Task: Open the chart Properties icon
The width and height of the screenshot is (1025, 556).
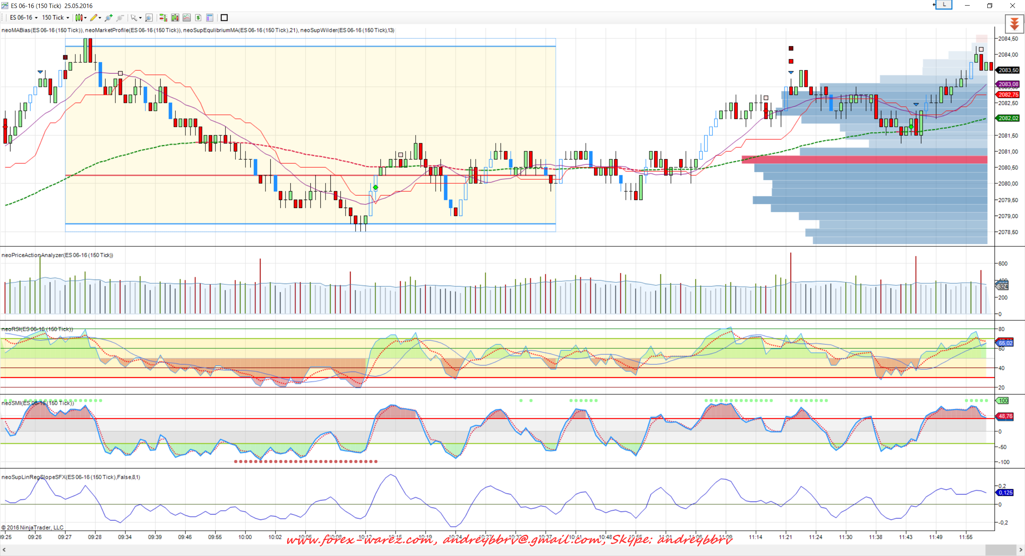Action: tap(209, 18)
